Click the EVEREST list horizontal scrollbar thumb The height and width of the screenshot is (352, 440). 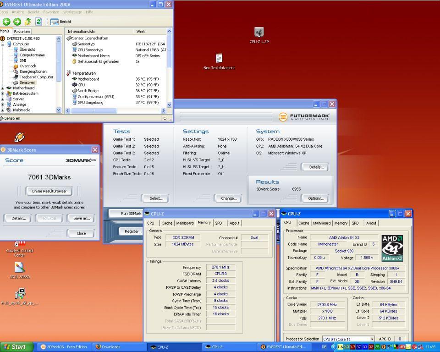click(x=93, y=110)
